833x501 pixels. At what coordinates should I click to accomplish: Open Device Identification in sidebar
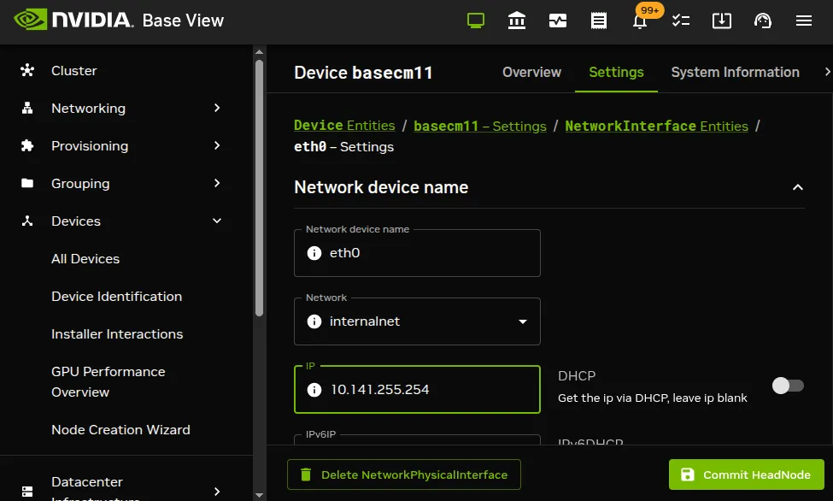coord(117,296)
